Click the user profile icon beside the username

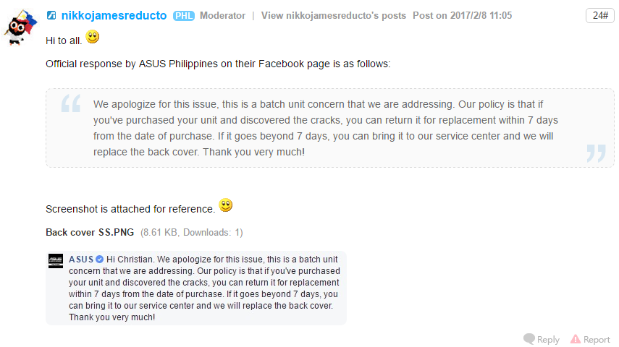pyautogui.click(x=51, y=15)
